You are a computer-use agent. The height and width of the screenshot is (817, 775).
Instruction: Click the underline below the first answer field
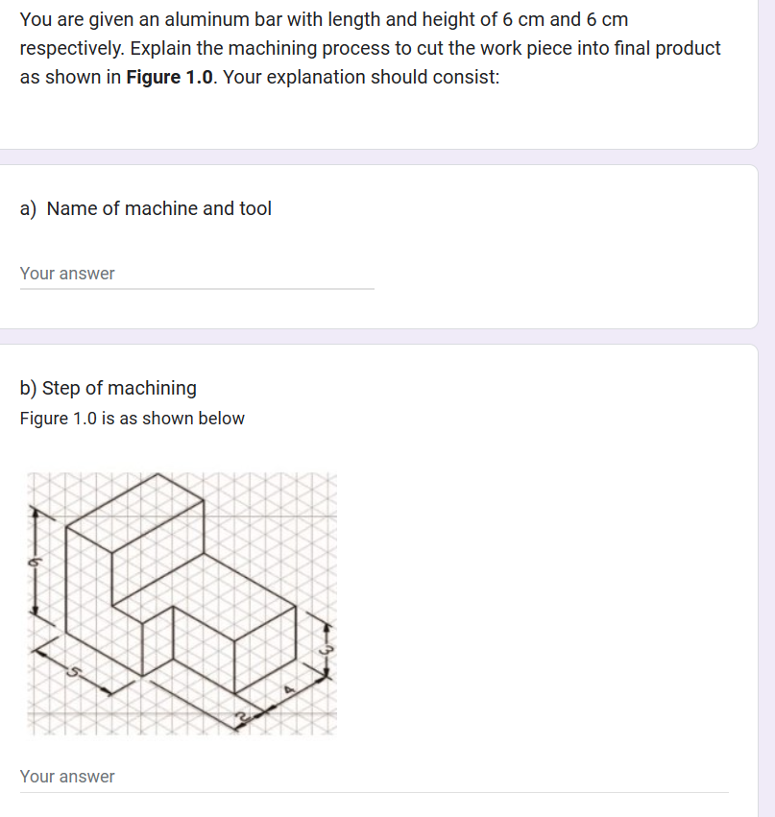click(x=196, y=286)
